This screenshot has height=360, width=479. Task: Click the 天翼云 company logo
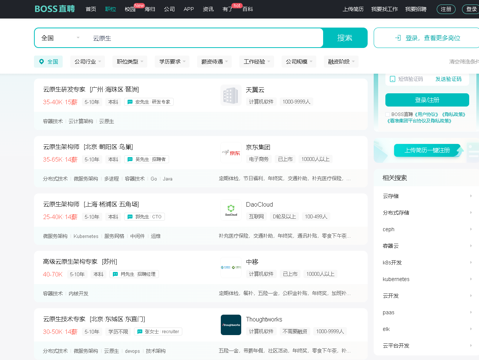tap(231, 96)
